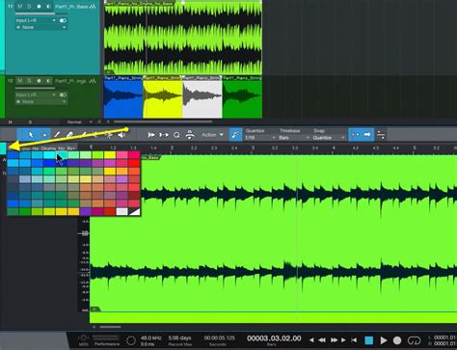Click layers icon on track 11 Bass
The width and height of the screenshot is (457, 350).
(x=93, y=7)
